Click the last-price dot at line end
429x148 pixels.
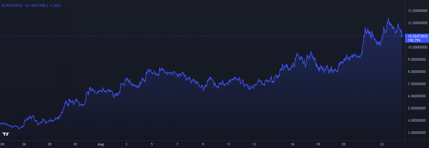[402, 36]
